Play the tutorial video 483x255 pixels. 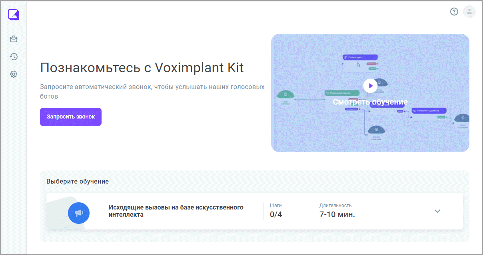coord(370,85)
